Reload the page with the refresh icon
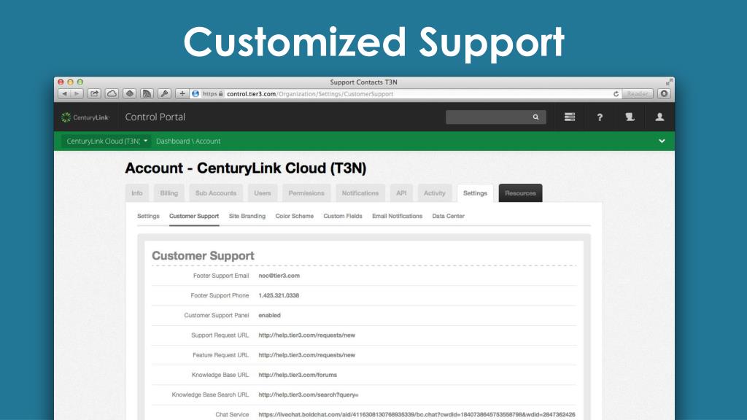This screenshot has height=420, width=747. (616, 94)
